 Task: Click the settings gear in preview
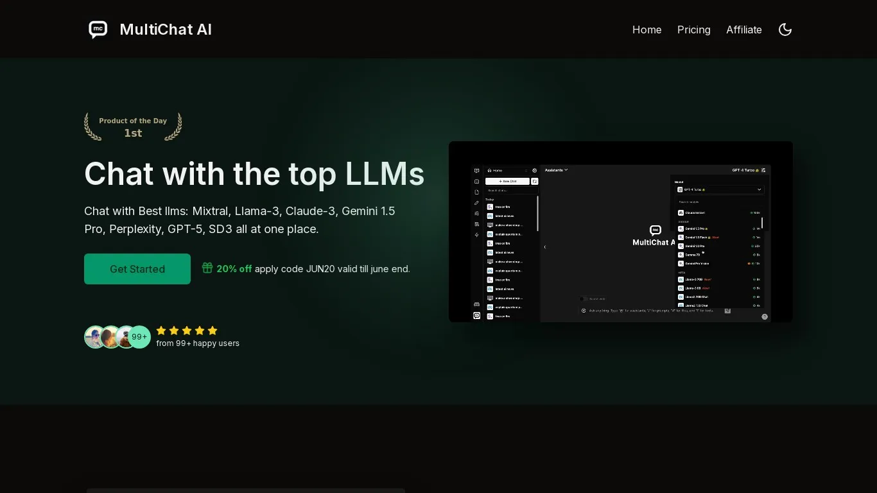coord(534,170)
